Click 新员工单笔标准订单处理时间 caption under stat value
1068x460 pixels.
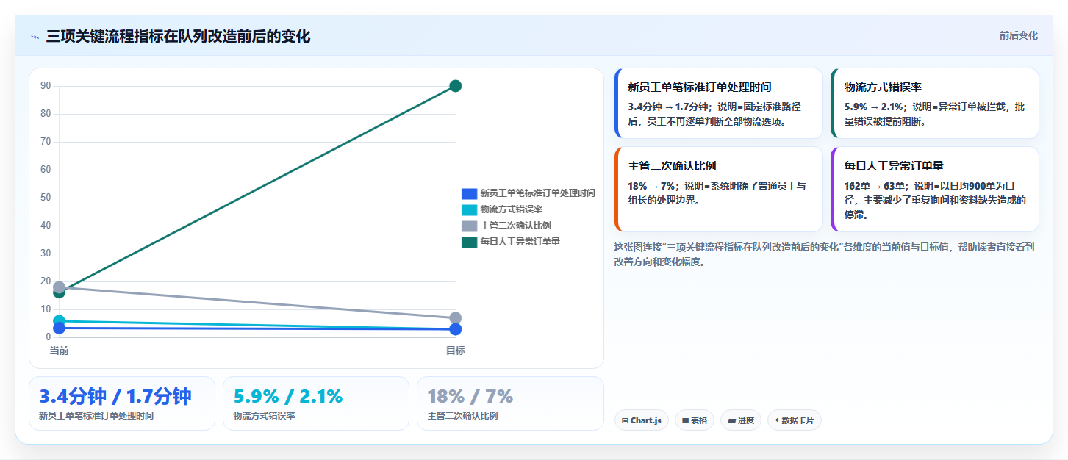[x=96, y=416]
